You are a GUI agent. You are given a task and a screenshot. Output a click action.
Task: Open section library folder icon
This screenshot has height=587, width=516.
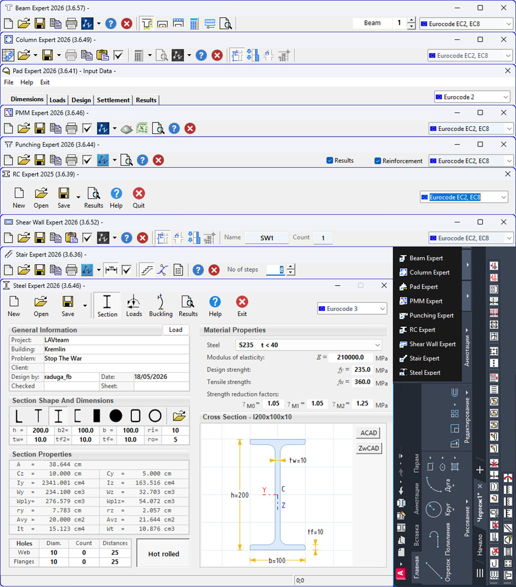pyautogui.click(x=179, y=416)
